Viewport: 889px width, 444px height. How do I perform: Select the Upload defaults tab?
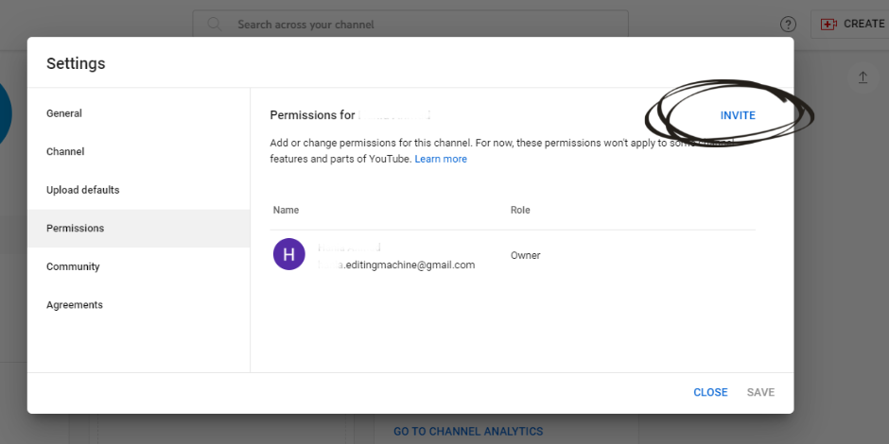click(139, 190)
